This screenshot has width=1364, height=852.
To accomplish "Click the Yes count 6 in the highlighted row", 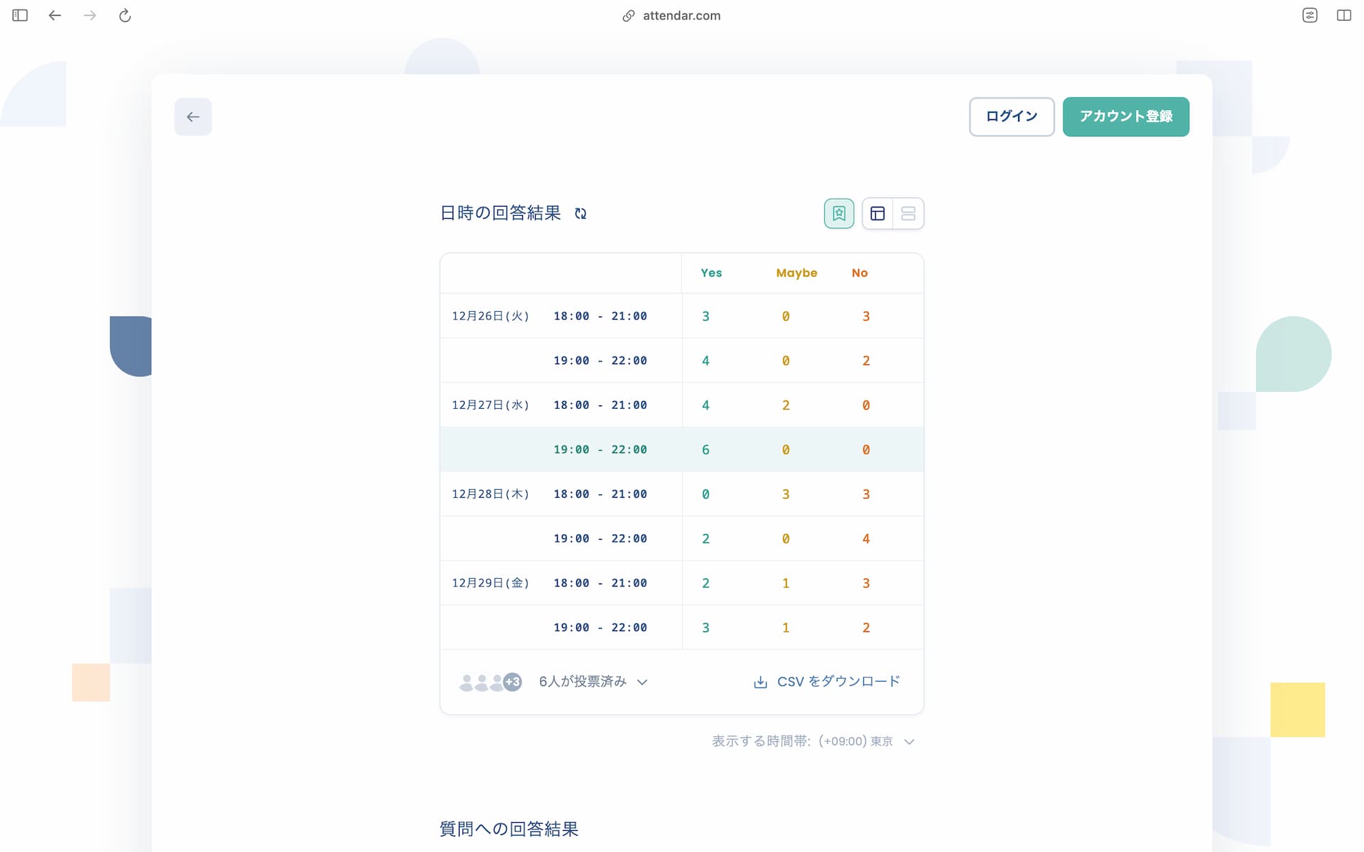I will [705, 450].
